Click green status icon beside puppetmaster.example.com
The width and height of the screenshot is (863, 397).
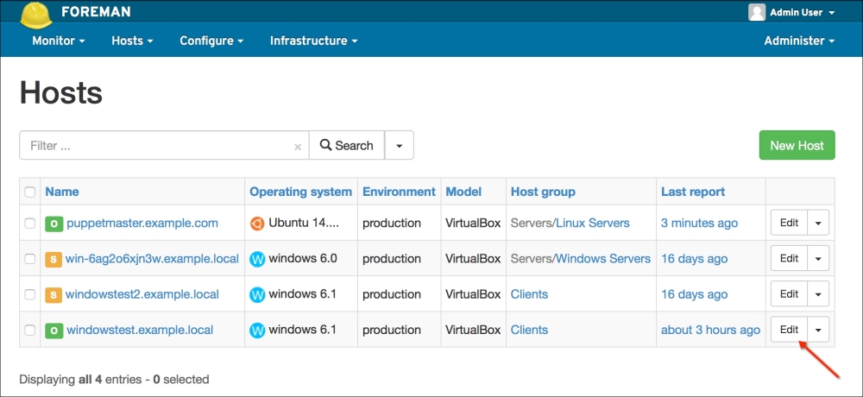point(54,224)
